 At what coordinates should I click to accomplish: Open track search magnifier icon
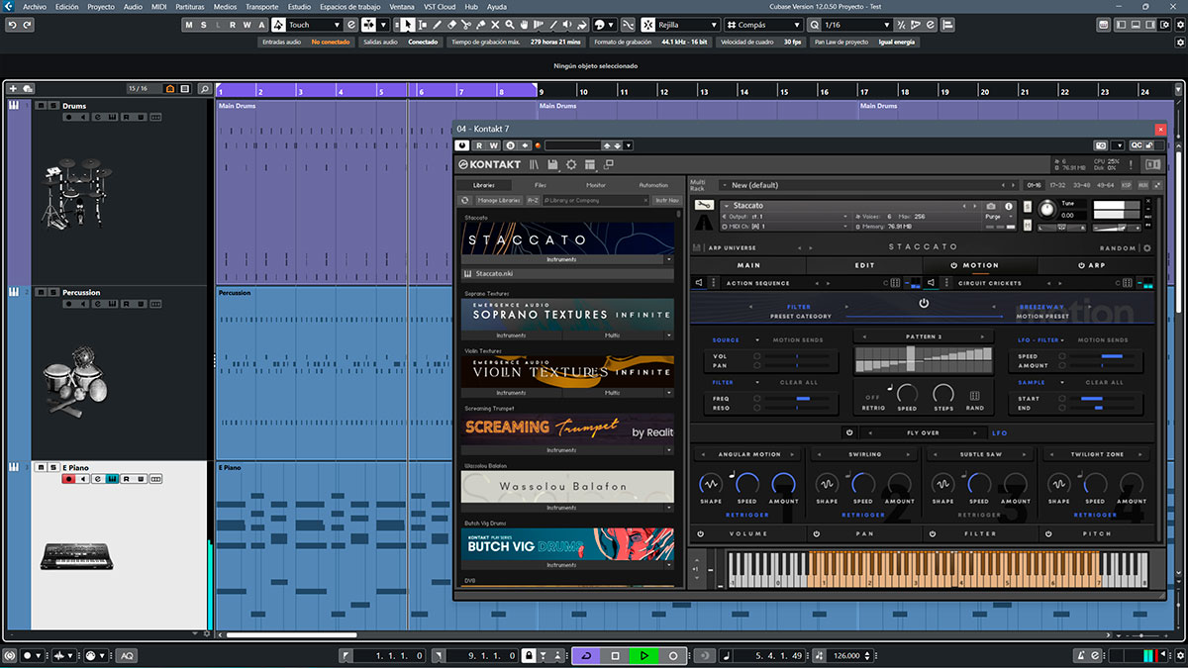[204, 89]
